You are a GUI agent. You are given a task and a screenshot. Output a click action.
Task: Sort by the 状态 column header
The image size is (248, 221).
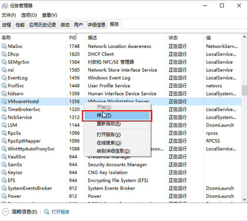(173, 38)
